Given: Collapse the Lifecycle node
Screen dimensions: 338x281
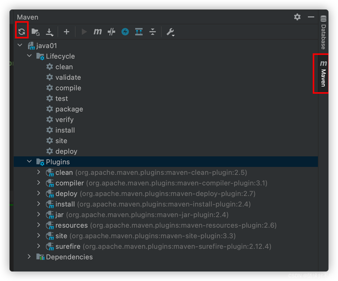Looking at the screenshot, I should 29,56.
